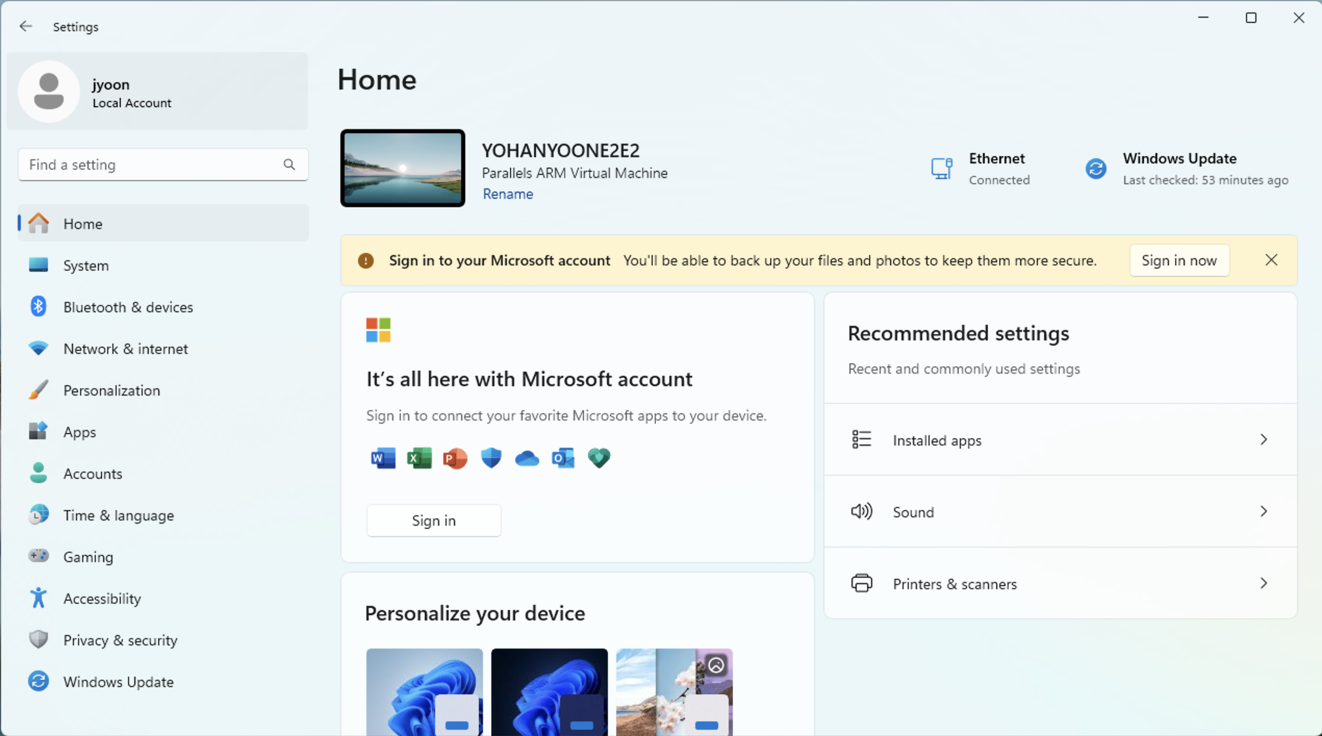The height and width of the screenshot is (736, 1322).
Task: Click the OneDrive cloud icon
Action: click(x=527, y=458)
